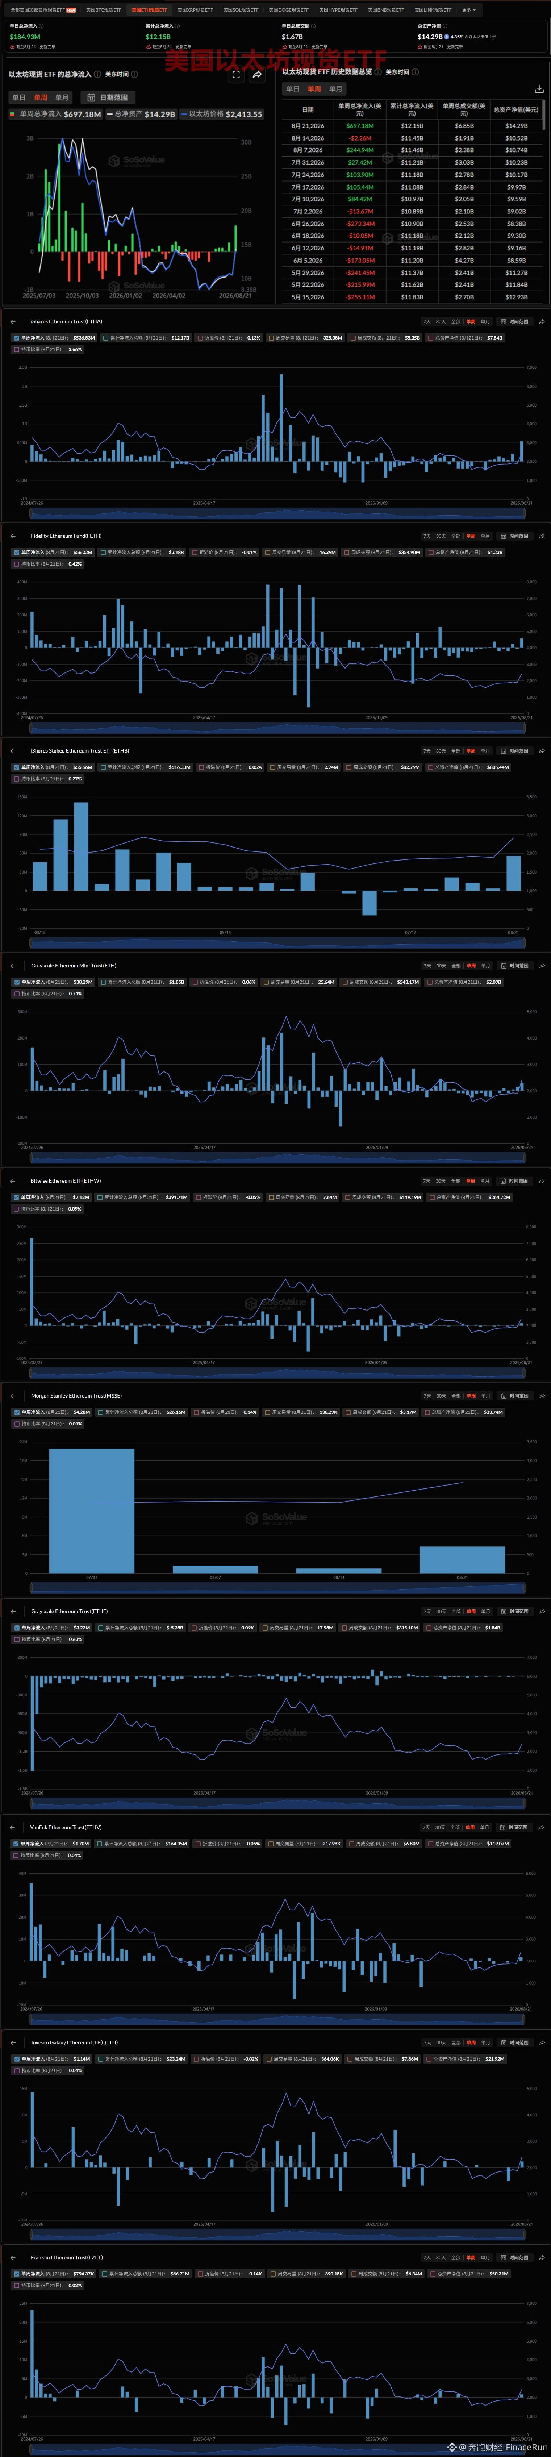Click the 总净资产 legend item in inflow chart

(141, 114)
